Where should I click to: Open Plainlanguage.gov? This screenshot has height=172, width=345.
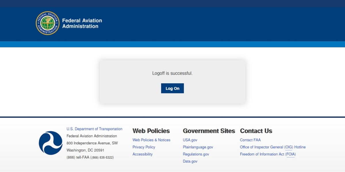[x=198, y=147]
